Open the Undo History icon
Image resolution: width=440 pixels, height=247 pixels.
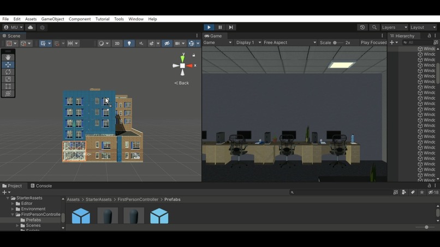[x=362, y=27]
